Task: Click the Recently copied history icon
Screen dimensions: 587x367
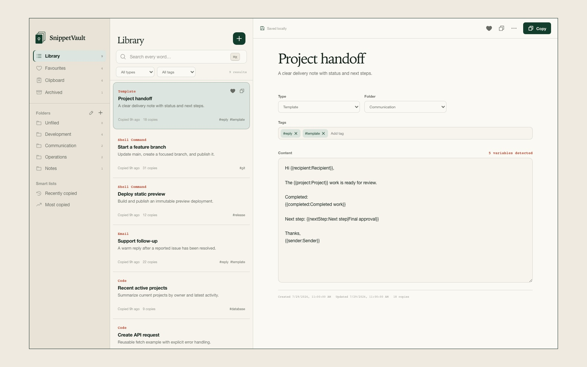Action: click(39, 193)
